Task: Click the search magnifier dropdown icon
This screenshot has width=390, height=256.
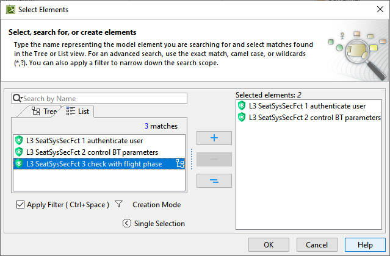Action: [17, 98]
